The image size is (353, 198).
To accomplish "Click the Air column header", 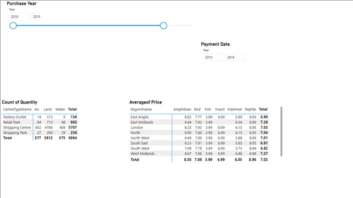I will point(37,109).
